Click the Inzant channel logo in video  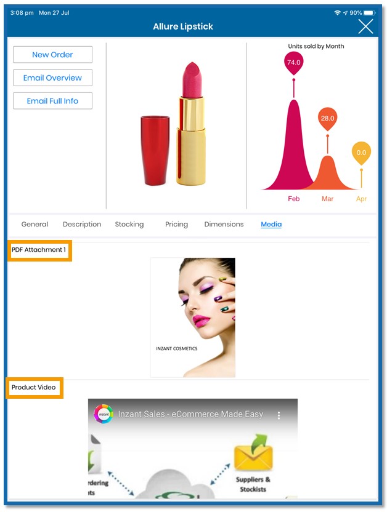pos(104,414)
